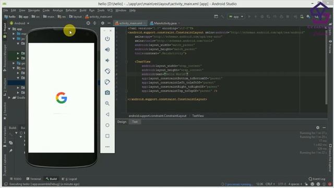Rotate emulator left icon
This screenshot has width=334, height=188.
pyautogui.click(x=108, y=71)
